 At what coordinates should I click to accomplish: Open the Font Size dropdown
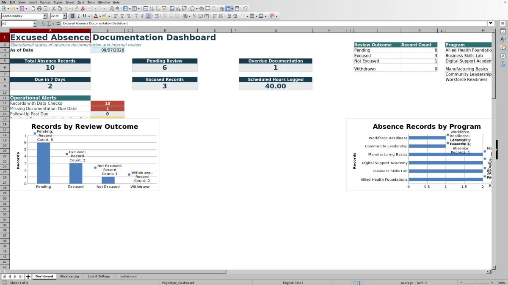pyautogui.click(x=64, y=16)
